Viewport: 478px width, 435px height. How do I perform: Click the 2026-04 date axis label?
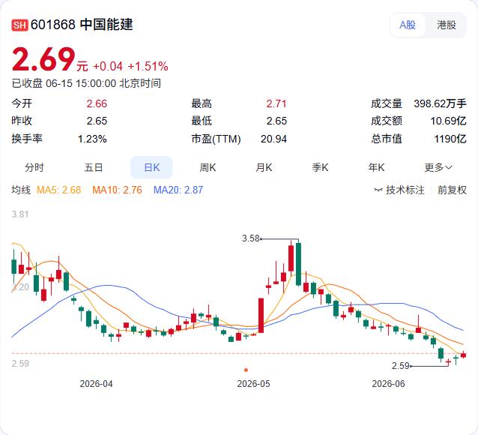[x=96, y=384]
